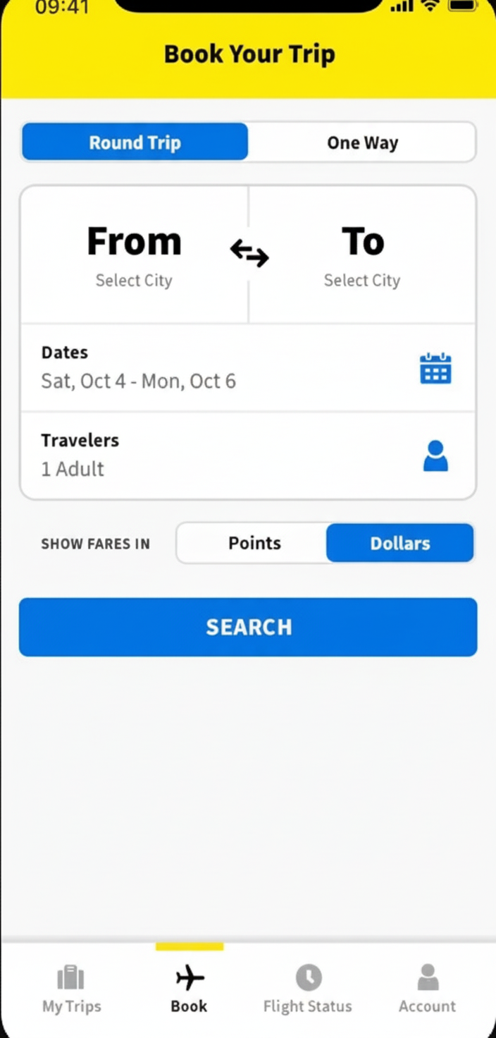Open the My Trips luggage icon
This screenshot has width=496, height=1038.
(70, 977)
